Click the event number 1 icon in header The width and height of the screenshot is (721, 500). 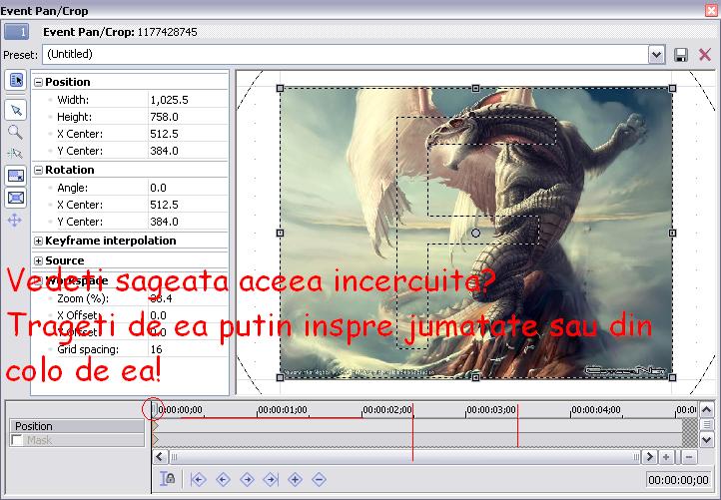pyautogui.click(x=17, y=32)
